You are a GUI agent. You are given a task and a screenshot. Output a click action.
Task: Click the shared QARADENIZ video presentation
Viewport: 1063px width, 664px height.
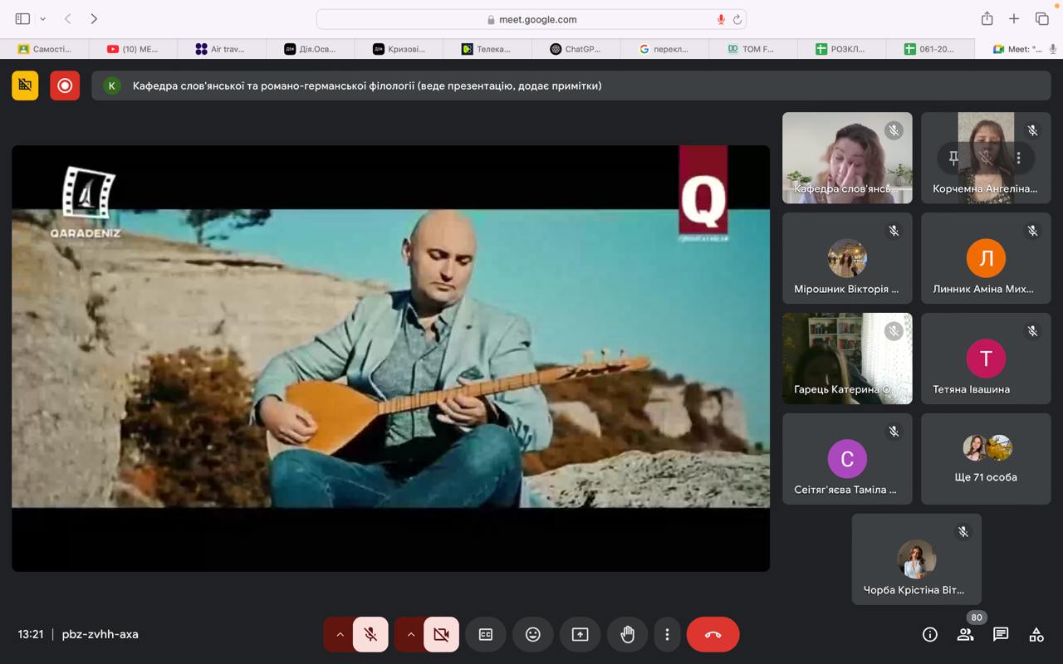[x=390, y=358]
